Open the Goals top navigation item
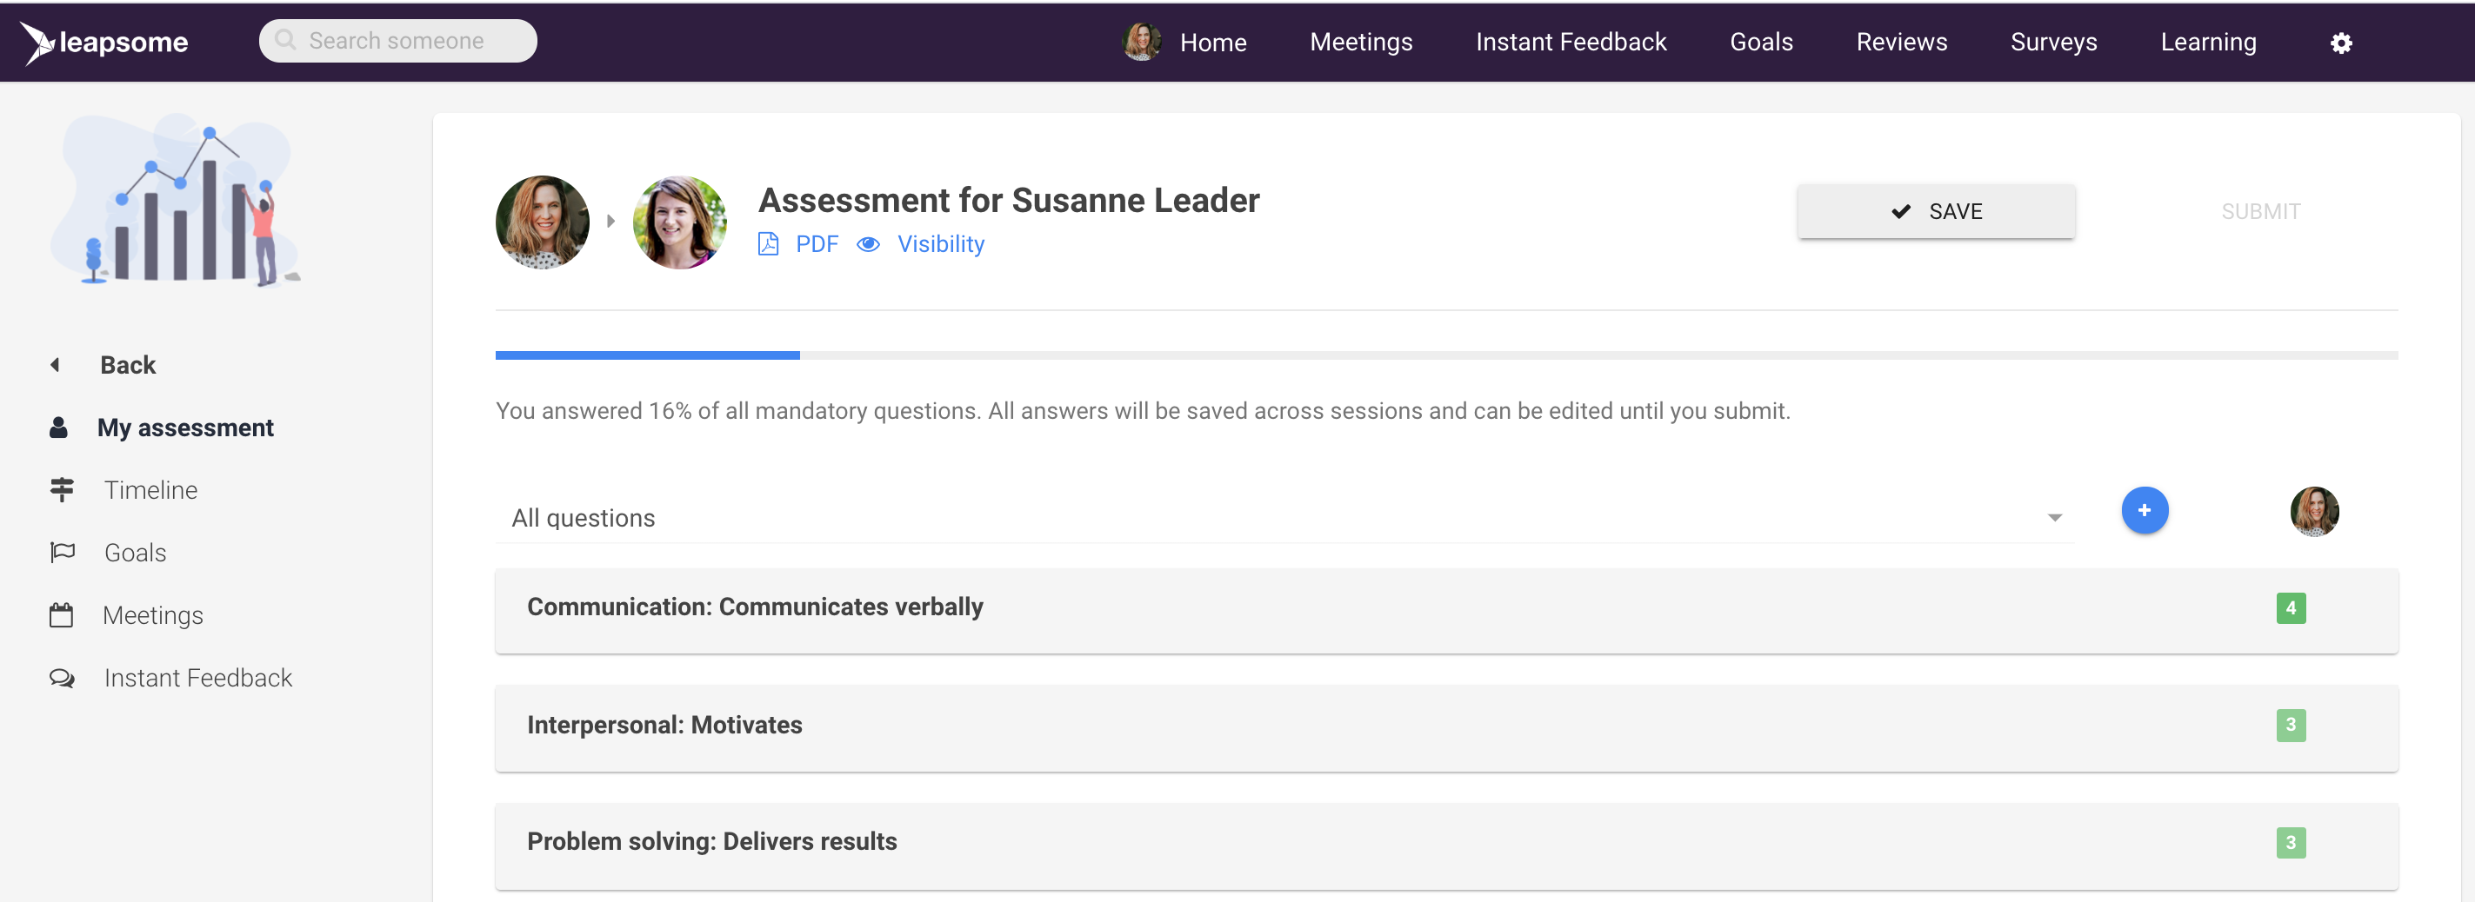The width and height of the screenshot is (2475, 902). 1760,43
